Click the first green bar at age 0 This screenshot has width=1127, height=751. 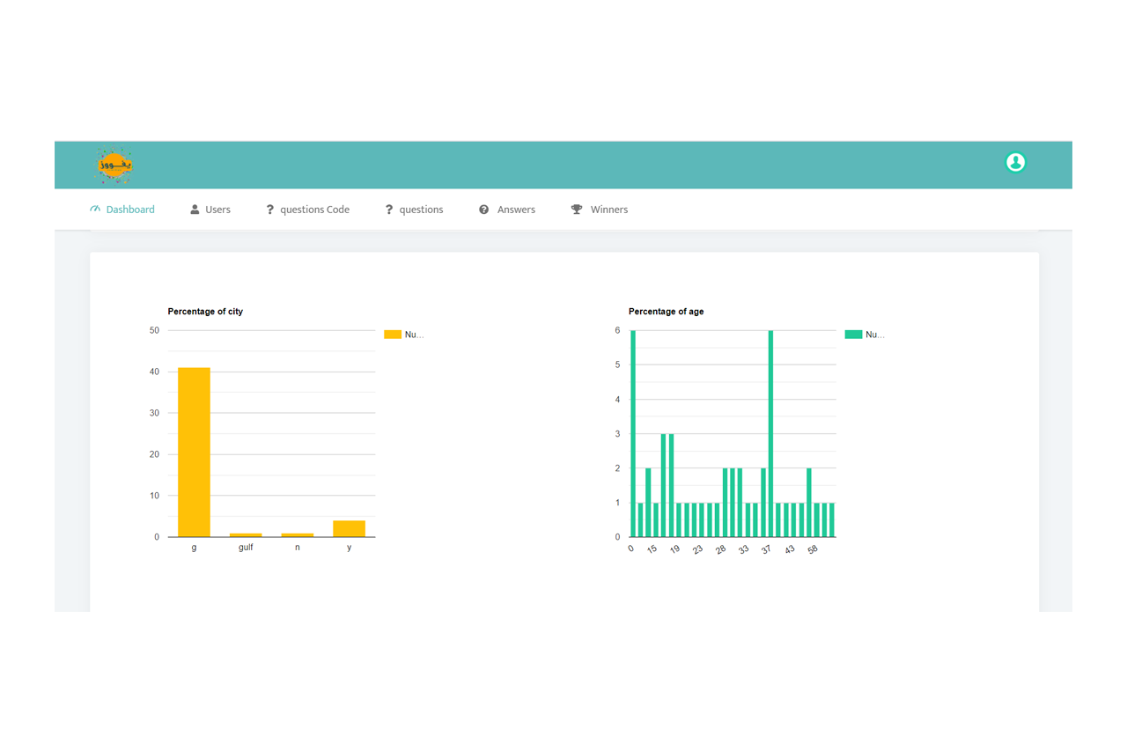click(x=633, y=433)
